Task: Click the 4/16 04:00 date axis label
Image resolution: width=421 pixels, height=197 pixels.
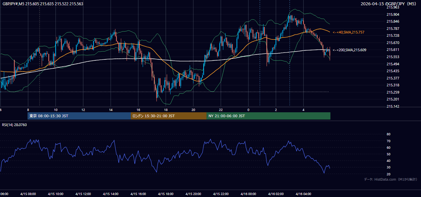Action: click(303, 194)
